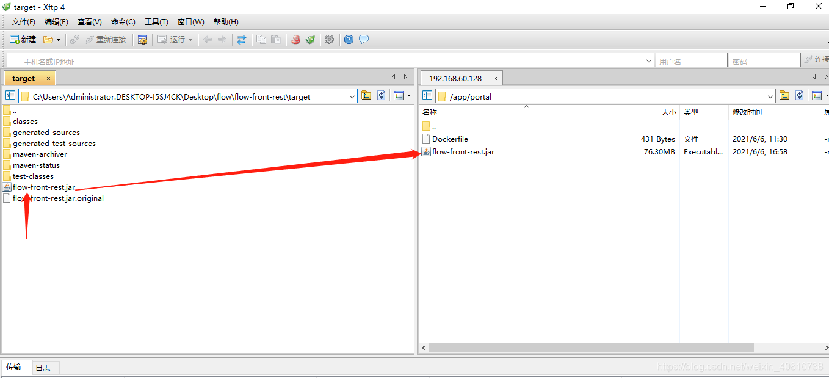Screen dimensions: 829x378
Task: Open the 命令(C) menu
Action: [123, 22]
